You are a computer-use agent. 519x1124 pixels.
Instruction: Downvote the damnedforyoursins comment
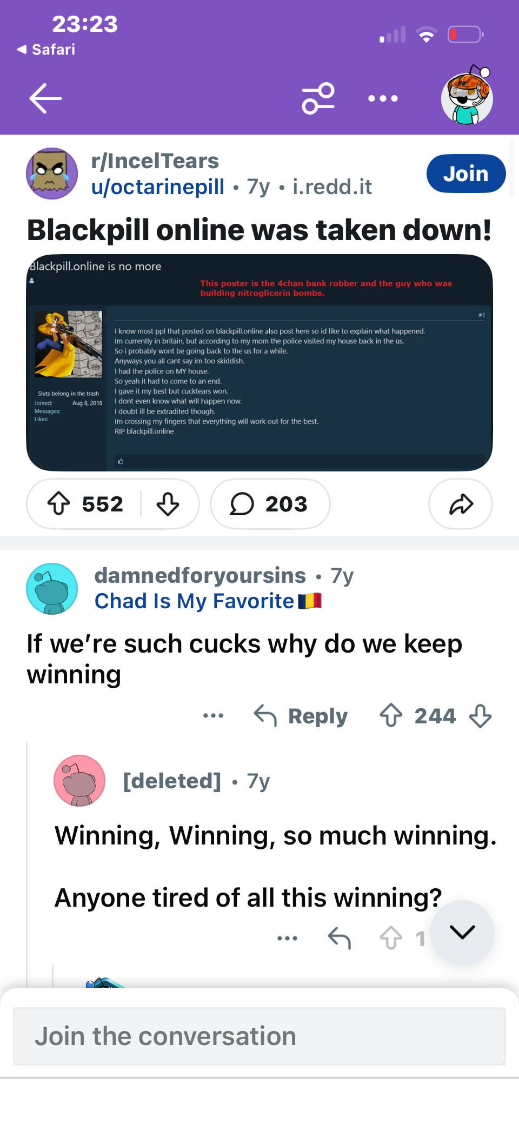(x=480, y=716)
